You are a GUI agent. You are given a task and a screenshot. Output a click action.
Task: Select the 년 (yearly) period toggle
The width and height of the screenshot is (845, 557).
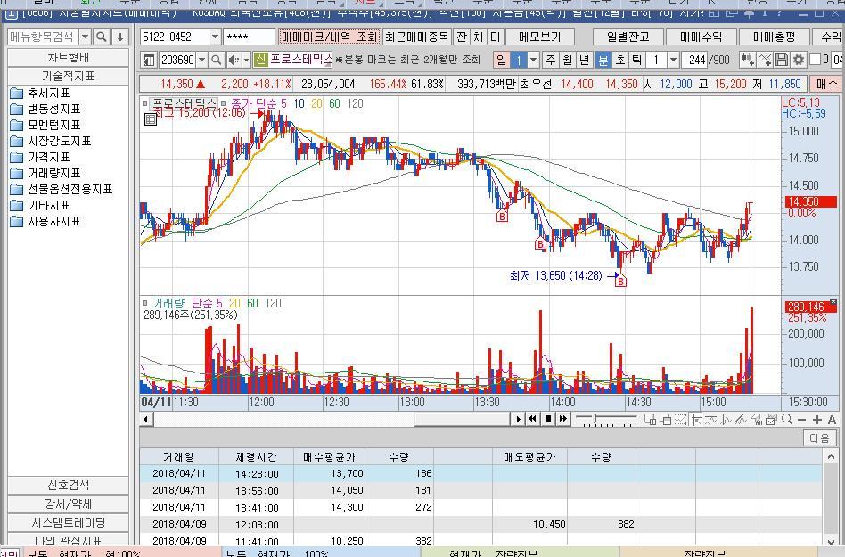tap(584, 59)
